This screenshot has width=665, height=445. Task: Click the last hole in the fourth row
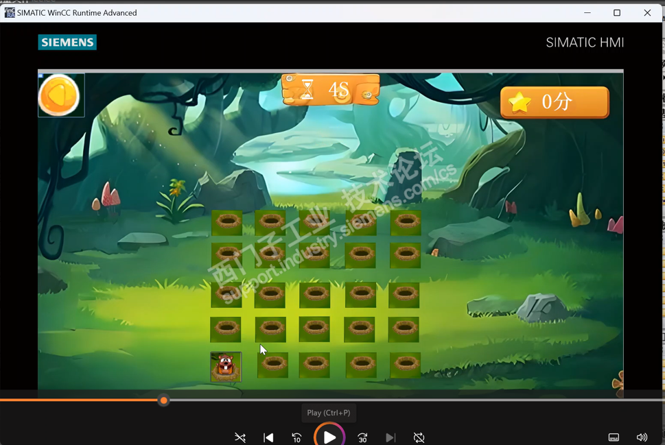404,330
